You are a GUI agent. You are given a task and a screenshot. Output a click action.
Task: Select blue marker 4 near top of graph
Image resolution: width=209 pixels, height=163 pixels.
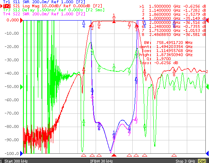[x=84, y=25]
